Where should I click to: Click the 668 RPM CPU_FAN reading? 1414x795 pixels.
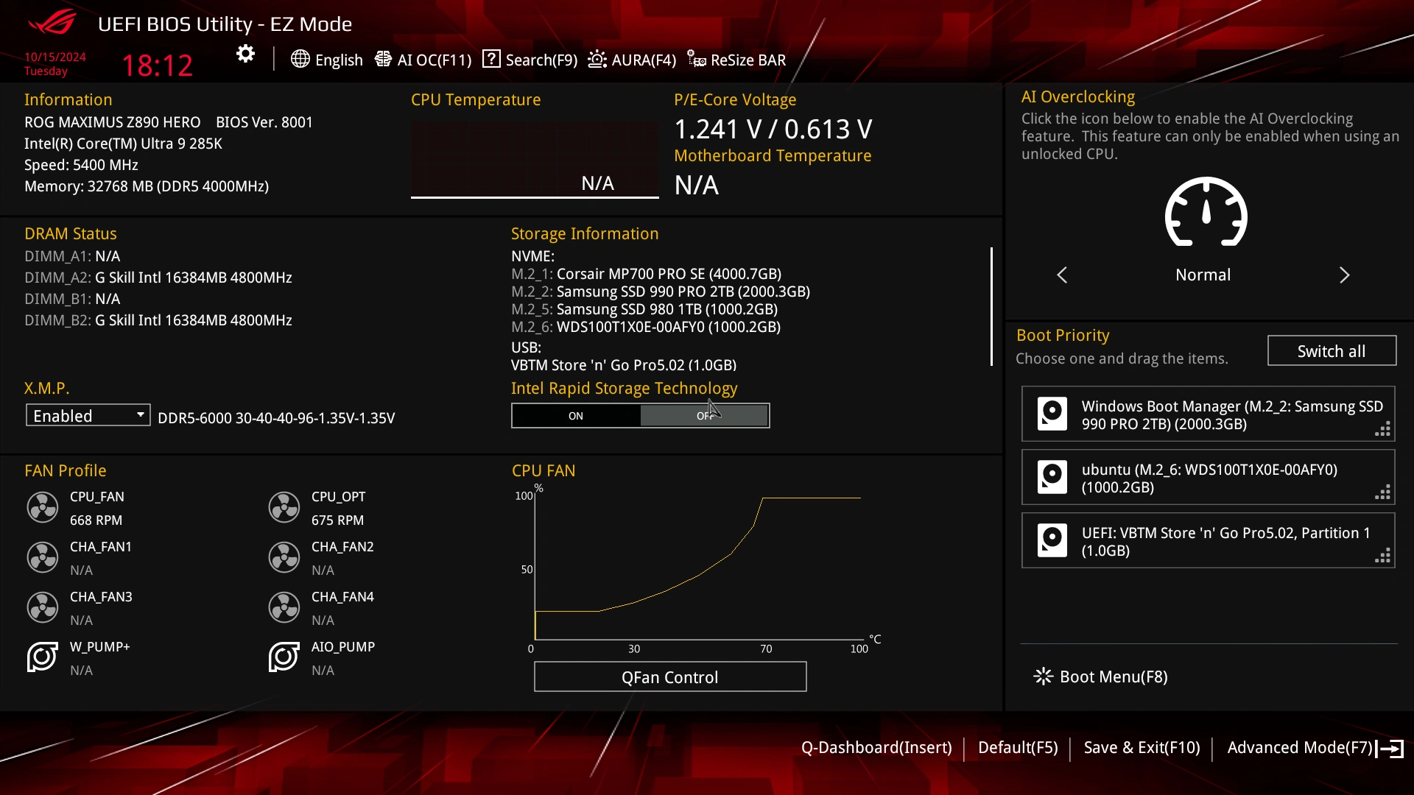96,520
